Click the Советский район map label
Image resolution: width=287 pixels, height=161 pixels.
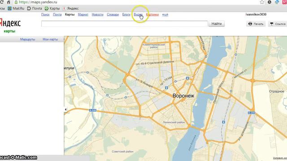(x=122, y=152)
